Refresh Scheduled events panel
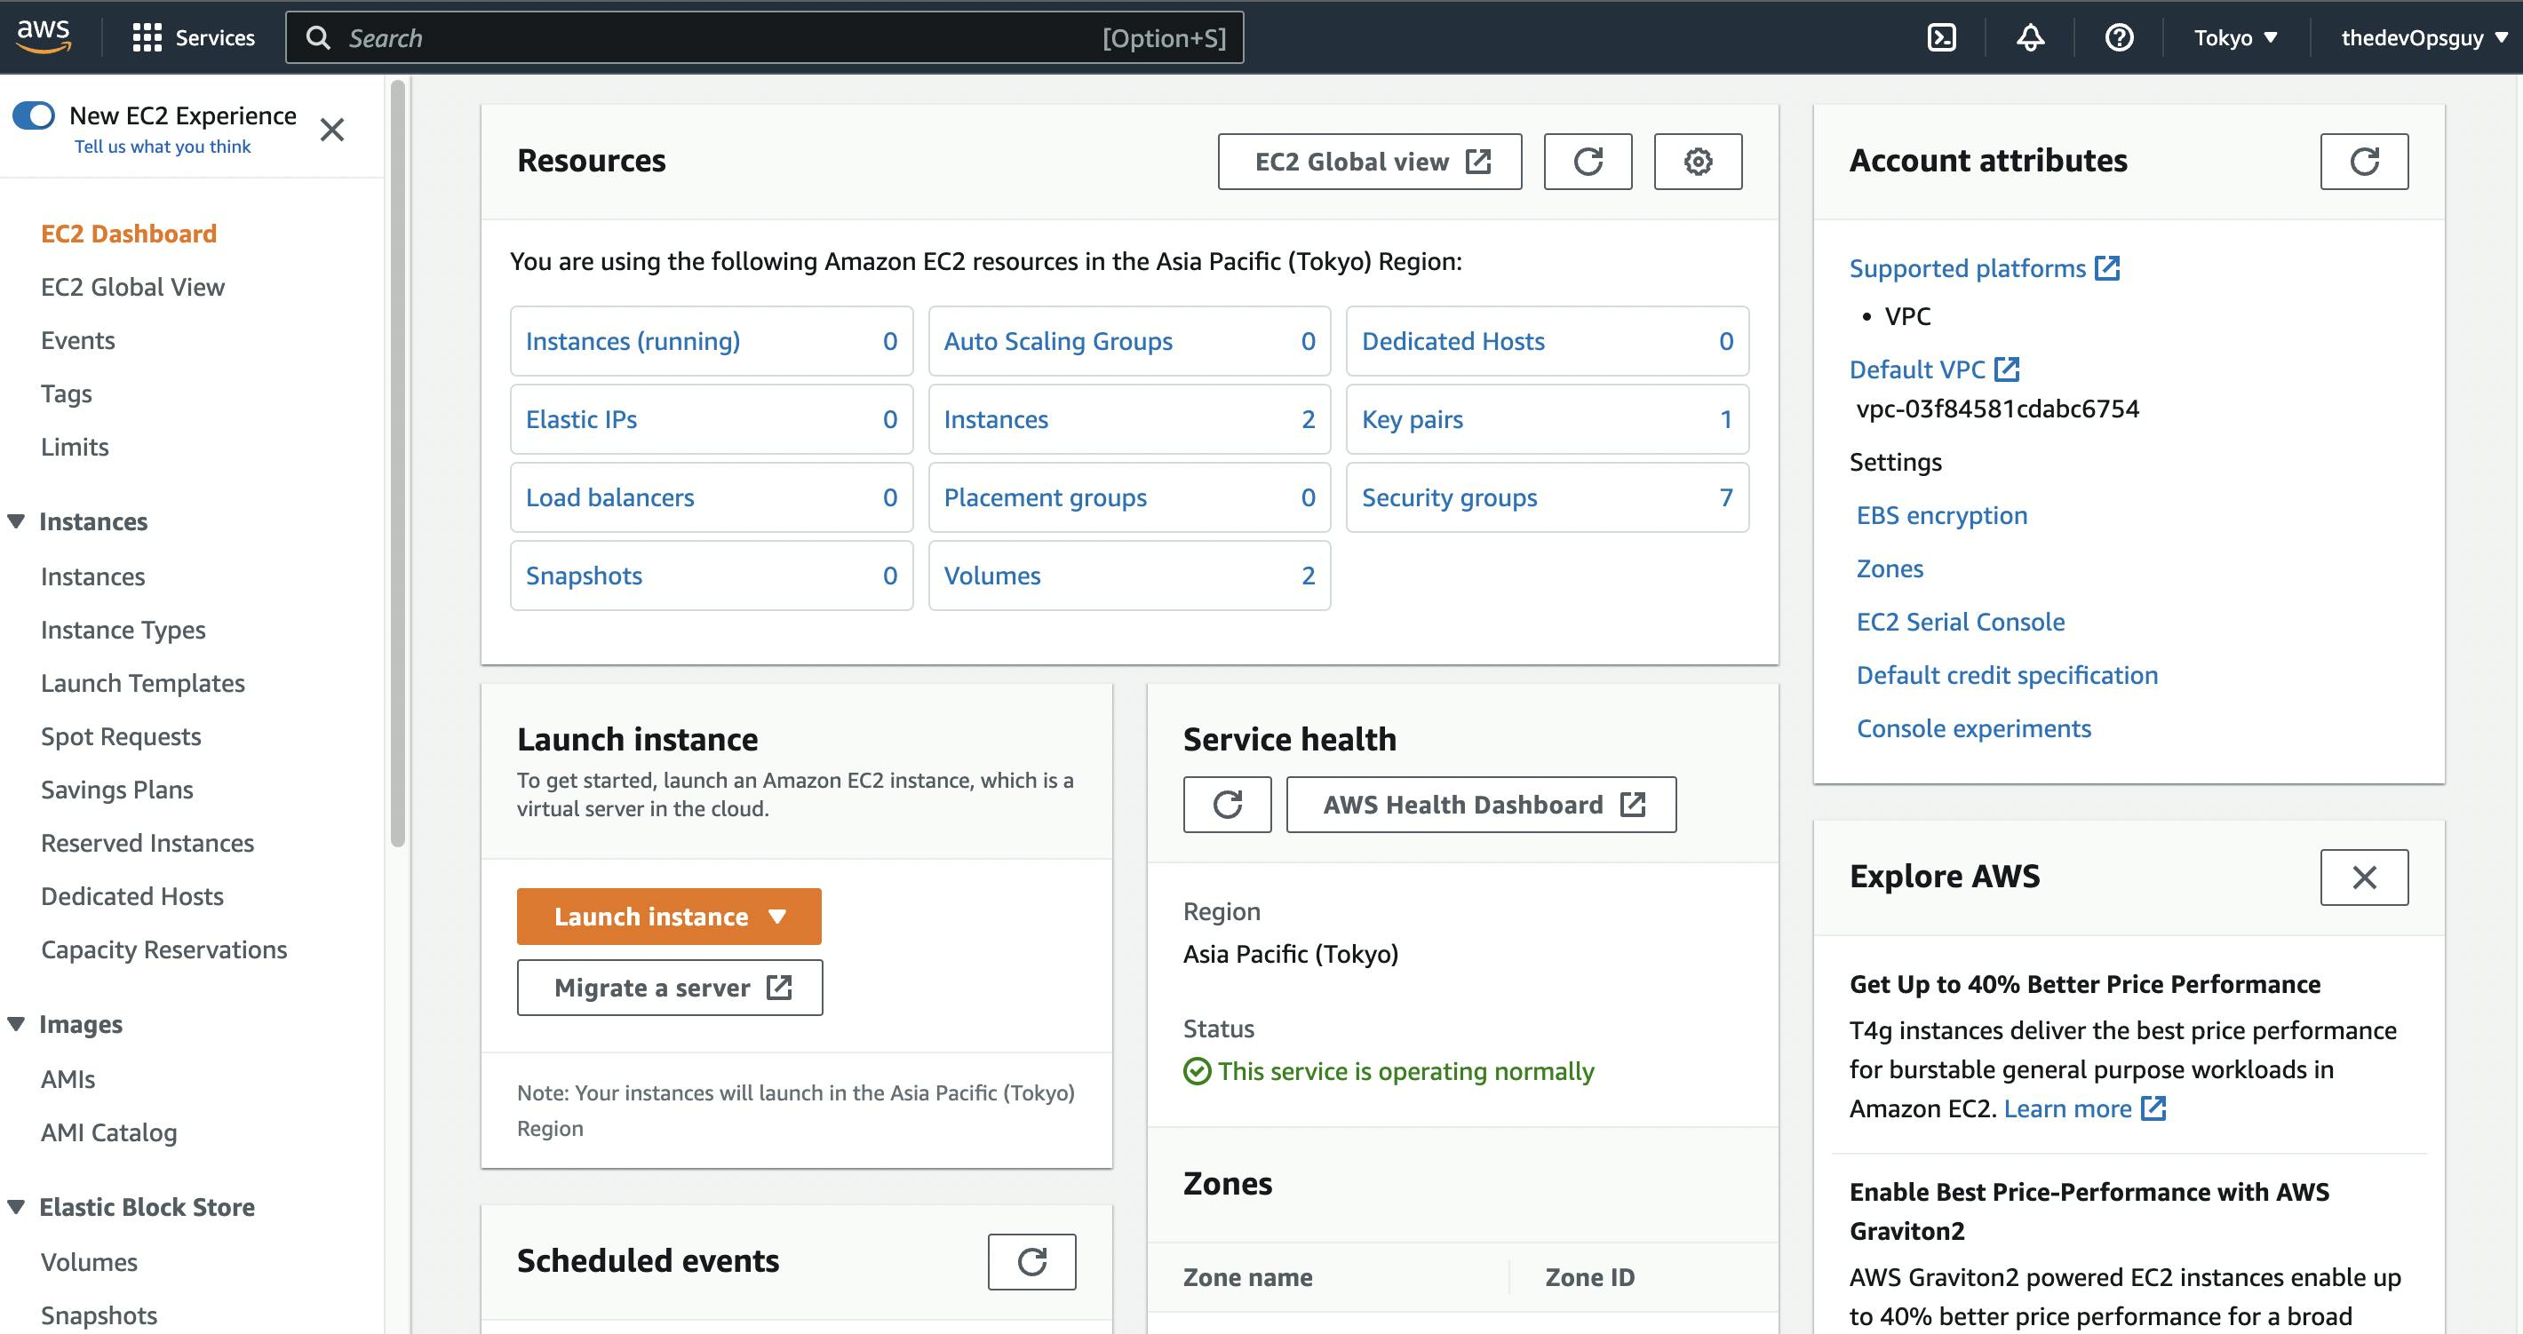This screenshot has width=2523, height=1334. pyautogui.click(x=1031, y=1261)
